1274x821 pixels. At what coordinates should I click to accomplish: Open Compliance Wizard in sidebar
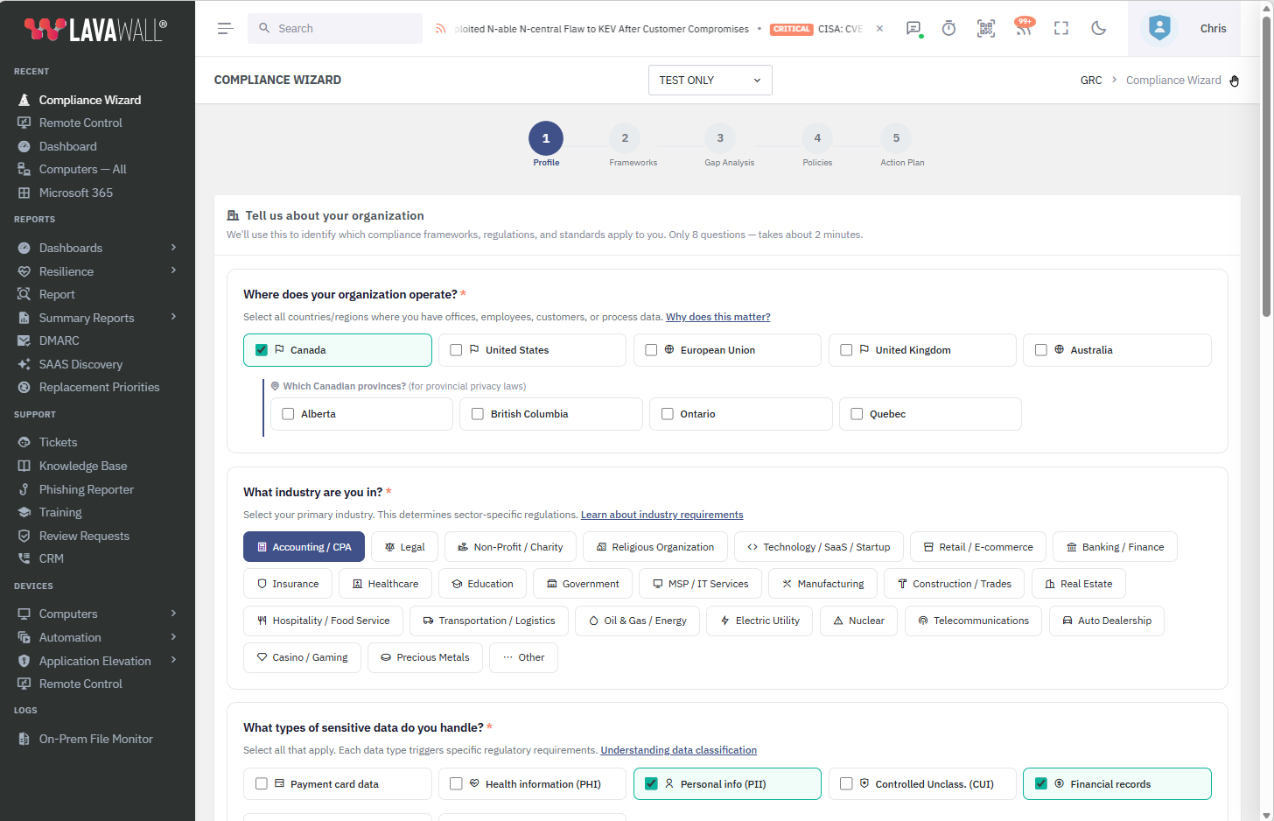click(x=89, y=100)
